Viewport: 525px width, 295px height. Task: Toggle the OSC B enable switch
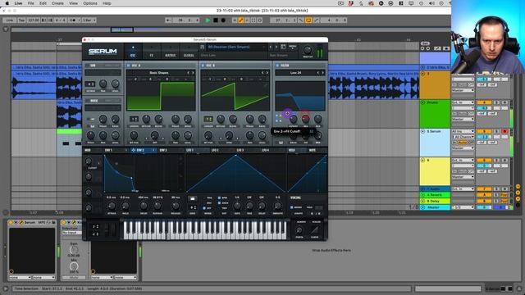[x=203, y=66]
